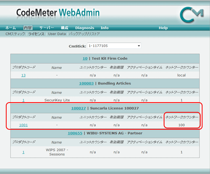Open the Info menu
This screenshot has height=174, width=210.
[105, 28]
